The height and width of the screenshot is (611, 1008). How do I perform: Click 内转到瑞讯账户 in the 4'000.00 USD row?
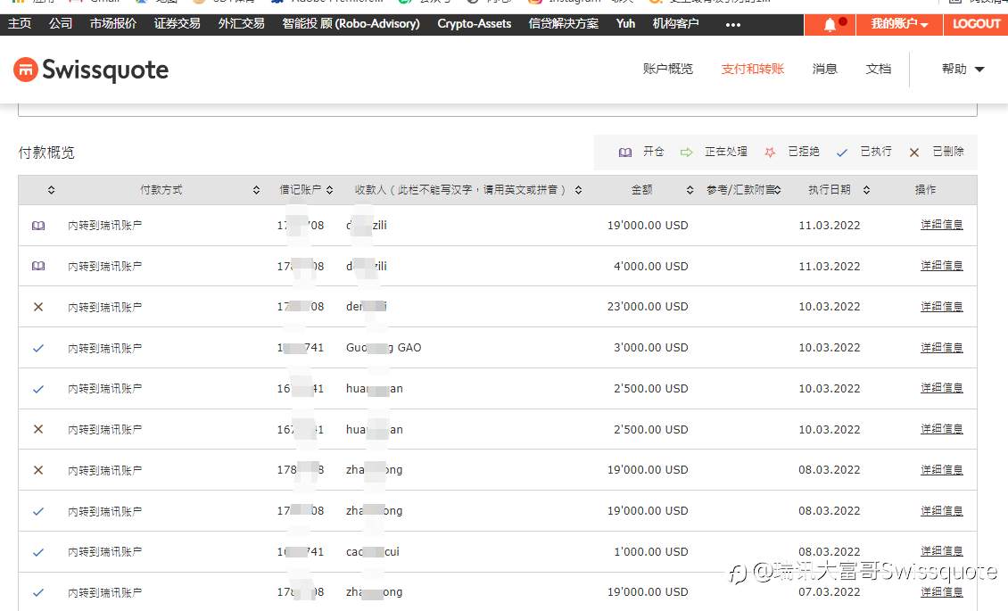click(x=104, y=266)
